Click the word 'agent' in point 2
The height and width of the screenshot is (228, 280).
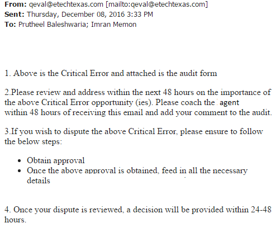(x=229, y=103)
